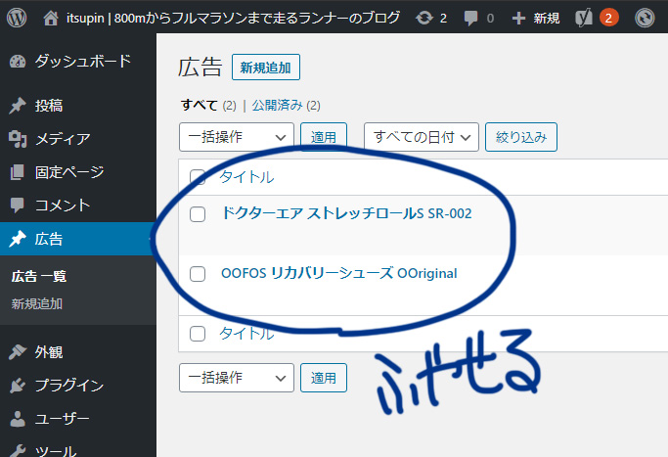Check the ドクターエア ストレッチロール row checkbox
This screenshot has height=457, width=668.
[198, 214]
